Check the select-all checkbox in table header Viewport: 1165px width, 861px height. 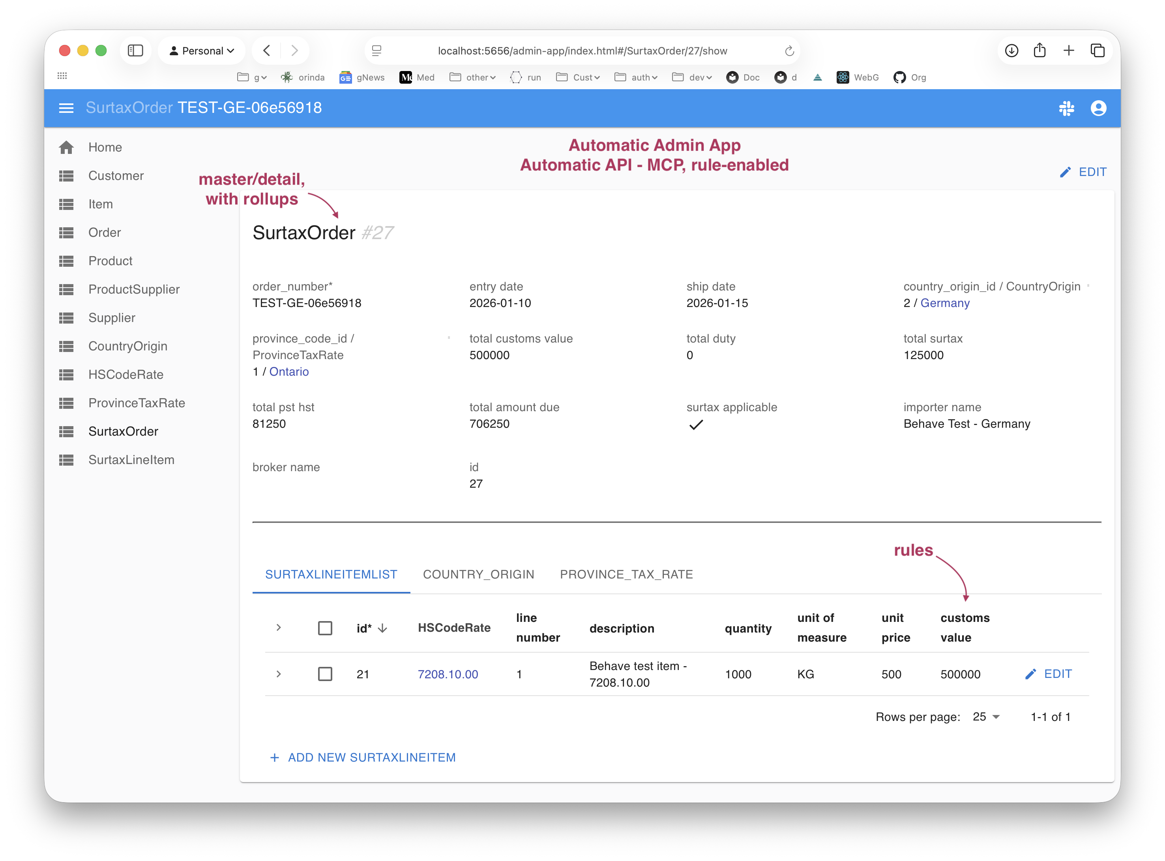tap(325, 628)
